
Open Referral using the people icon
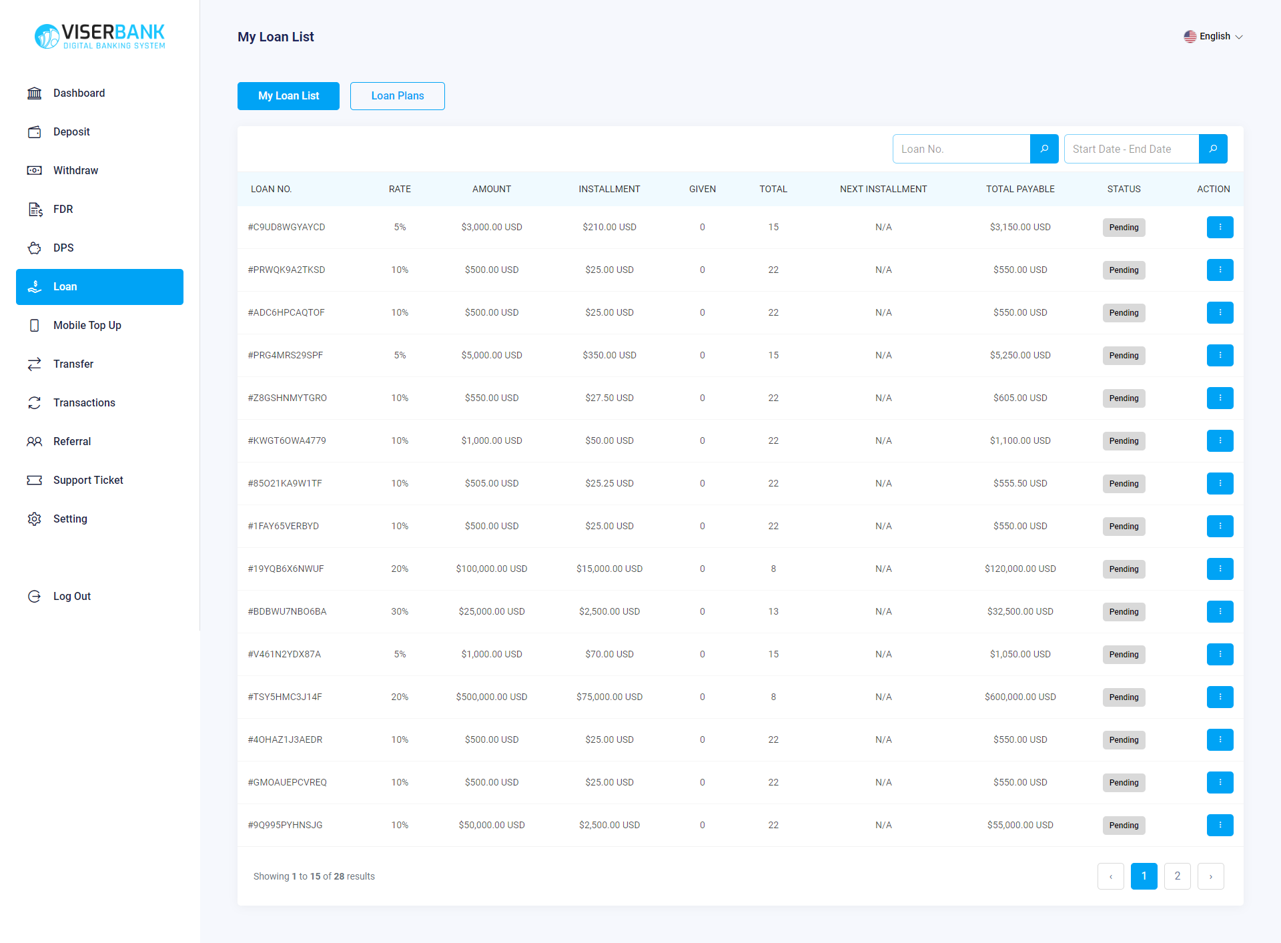point(34,441)
